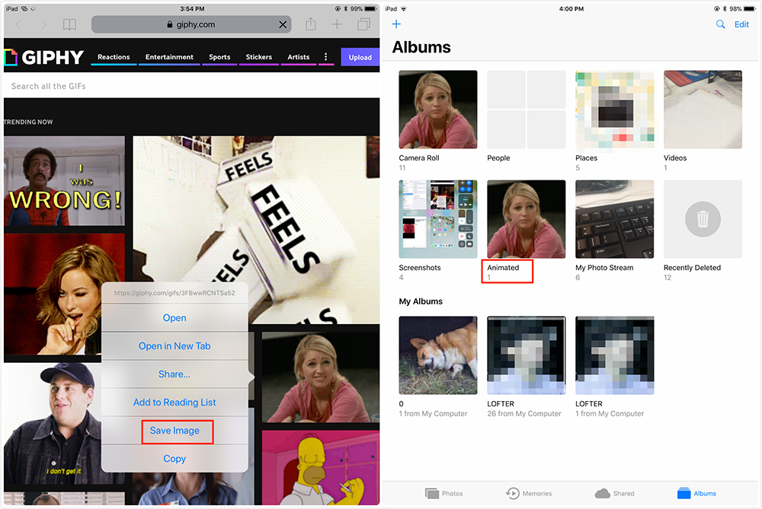Screen dimensions: 762x509
Task: Tap the Wi-Fi icon in Photos status bar
Action: pos(403,8)
